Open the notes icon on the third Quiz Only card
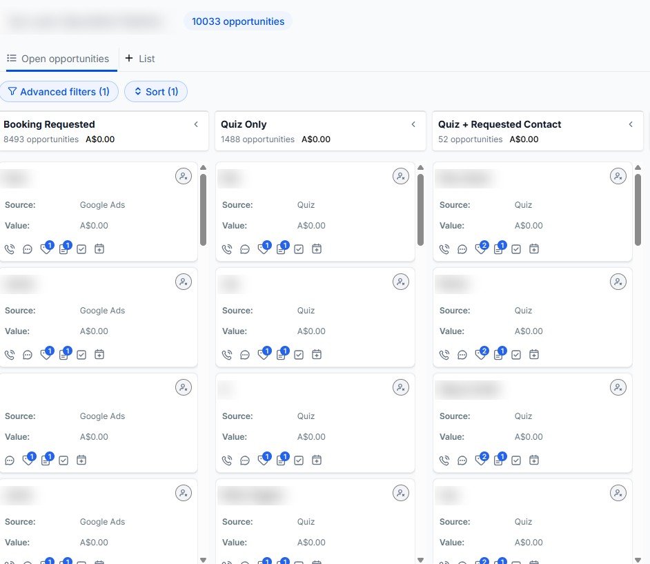 pyautogui.click(x=282, y=460)
